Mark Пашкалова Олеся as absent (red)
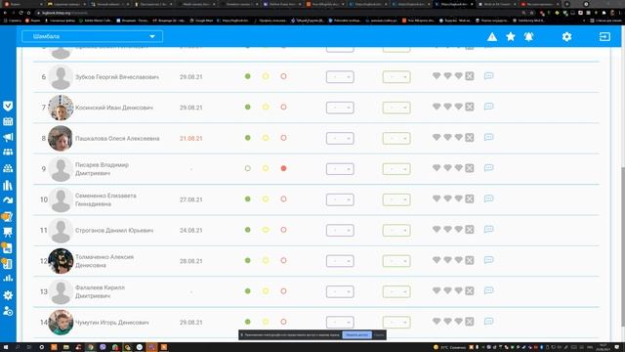Image resolution: width=625 pixels, height=352 pixels. (283, 138)
